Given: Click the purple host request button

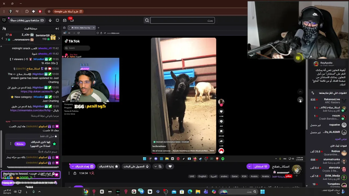Looking at the screenshot, I should tap(261, 166).
